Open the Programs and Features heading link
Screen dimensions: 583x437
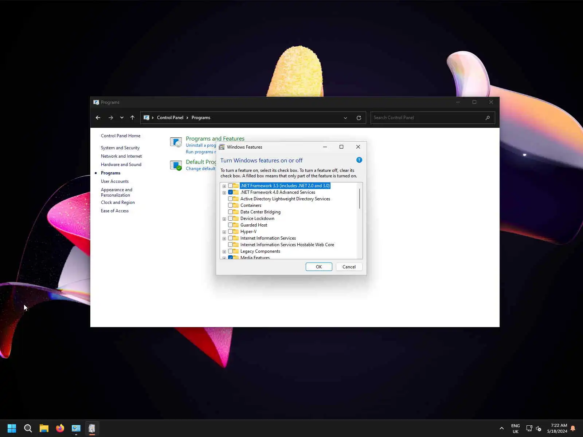[215, 139]
